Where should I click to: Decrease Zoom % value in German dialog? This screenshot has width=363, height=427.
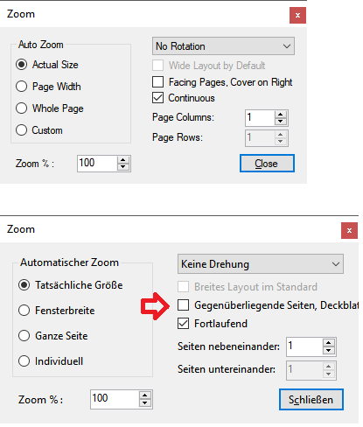[x=145, y=403]
